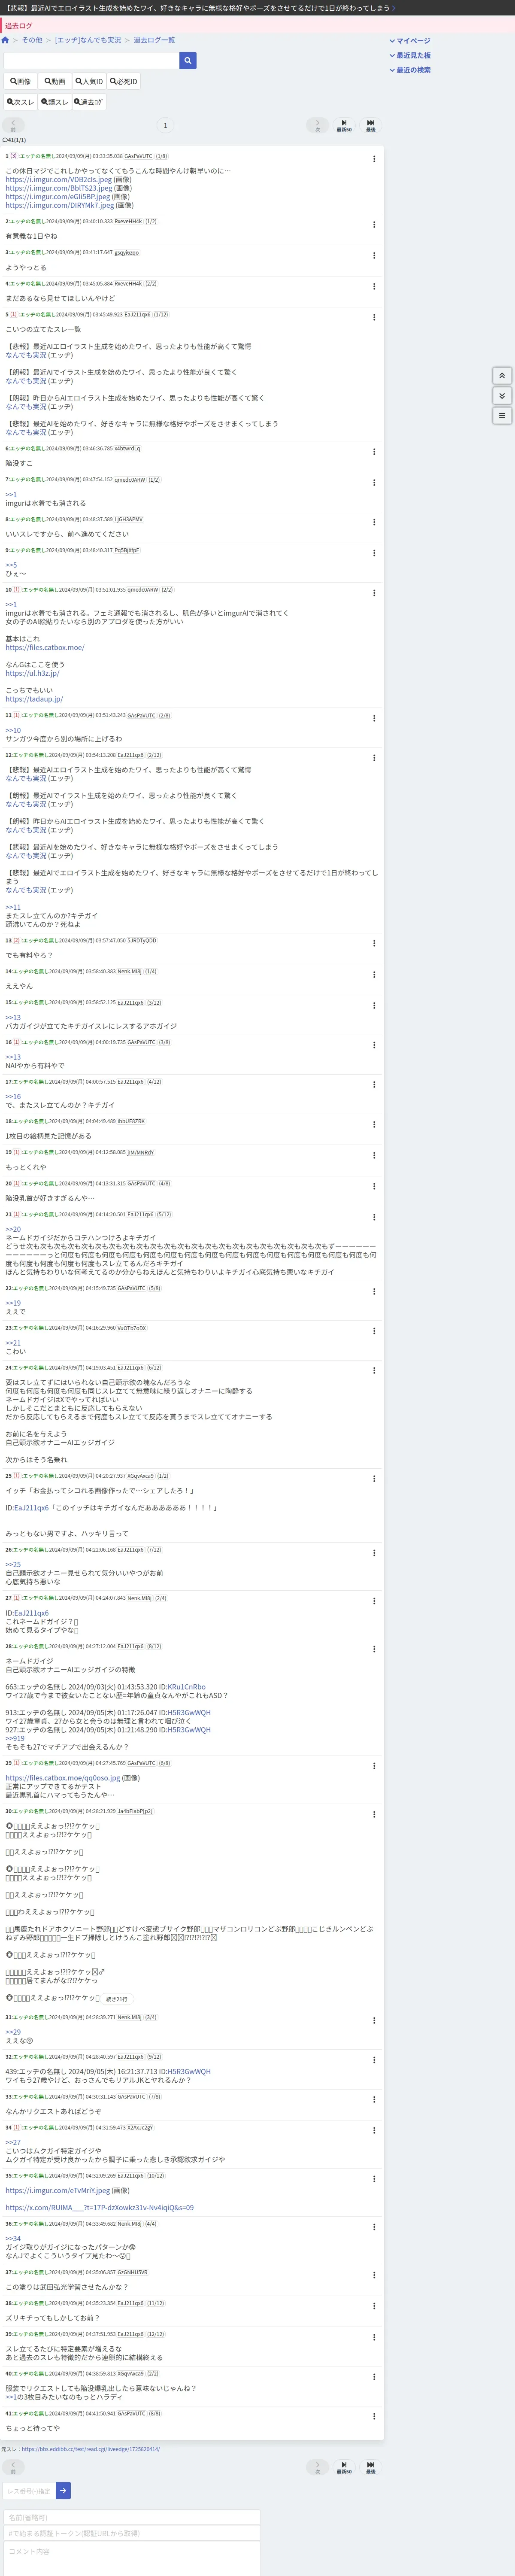
Task: Follow the >>13 anchor in post 16
Action: pos(13,1057)
